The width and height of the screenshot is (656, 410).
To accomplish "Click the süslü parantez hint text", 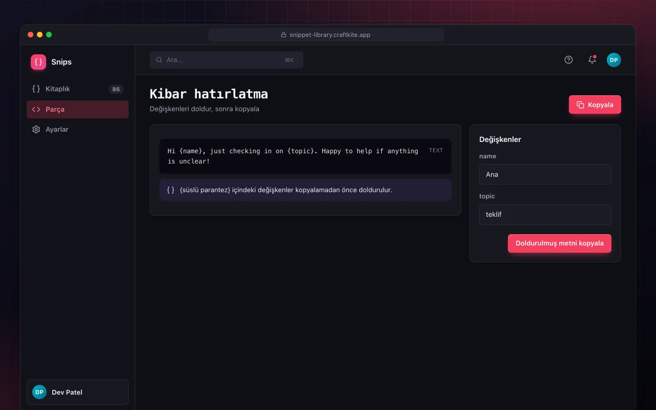I will pyautogui.click(x=286, y=190).
